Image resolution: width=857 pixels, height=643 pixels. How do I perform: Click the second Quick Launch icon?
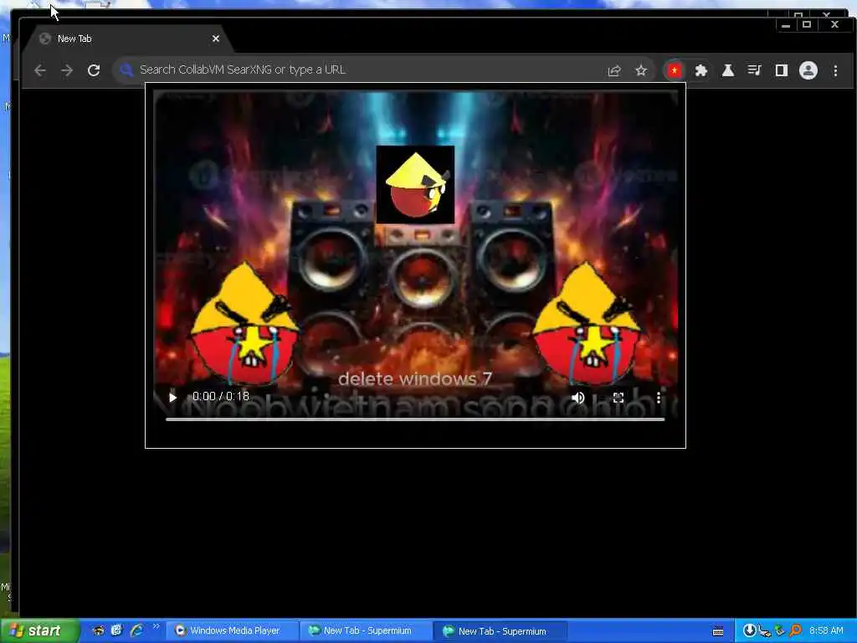tap(116, 630)
